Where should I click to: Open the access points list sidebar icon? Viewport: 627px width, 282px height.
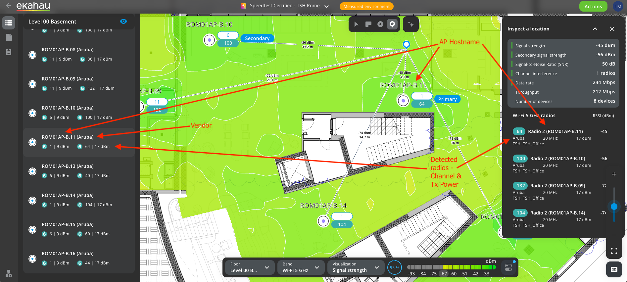click(9, 23)
